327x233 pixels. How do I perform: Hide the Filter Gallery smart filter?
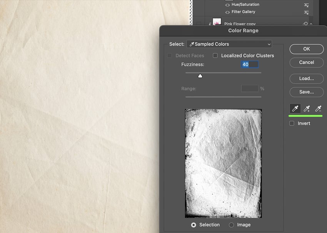(x=227, y=12)
